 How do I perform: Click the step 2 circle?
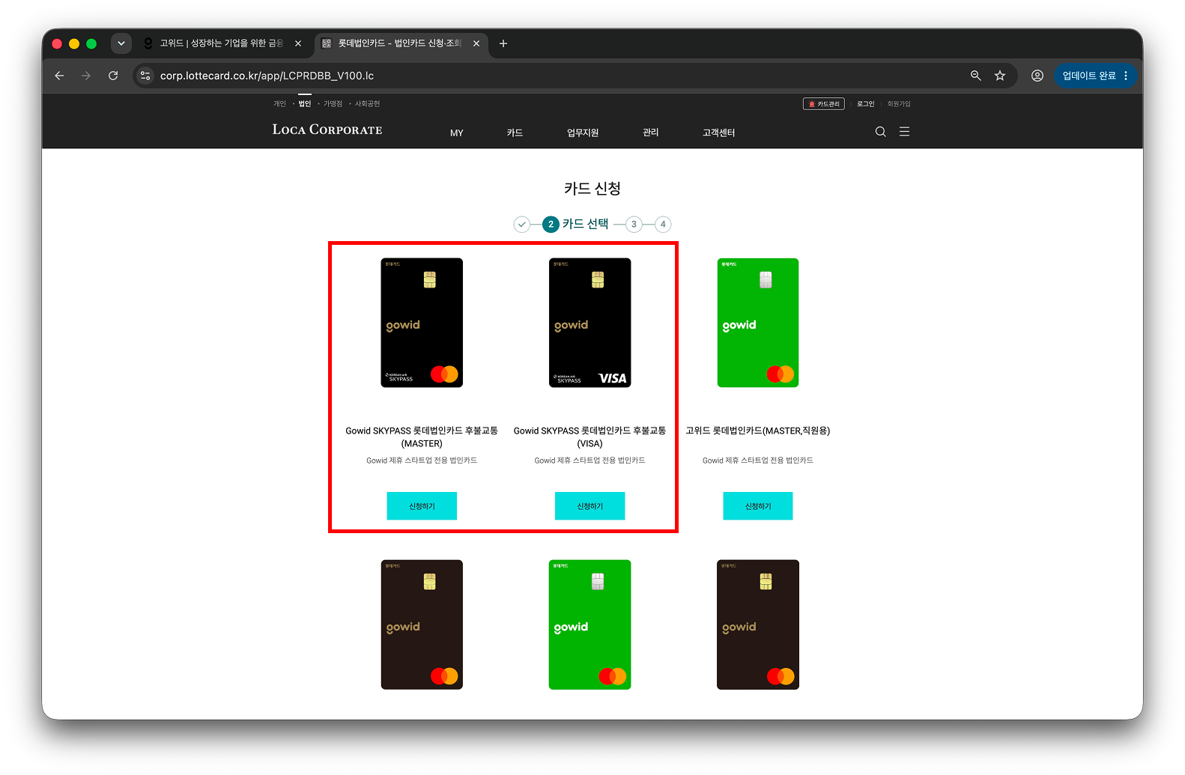tap(551, 224)
